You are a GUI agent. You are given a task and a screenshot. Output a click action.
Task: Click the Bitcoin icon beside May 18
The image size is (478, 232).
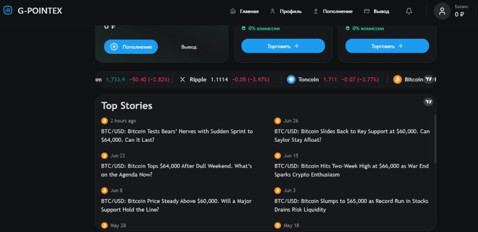(x=277, y=225)
